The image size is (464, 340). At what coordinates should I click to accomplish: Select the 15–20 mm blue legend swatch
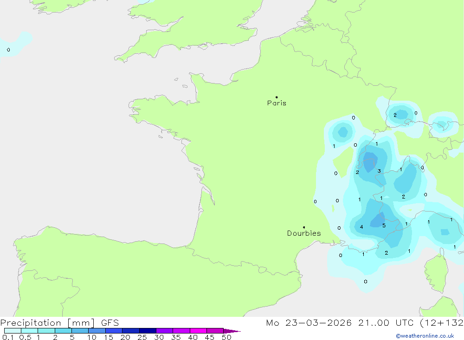point(114,331)
